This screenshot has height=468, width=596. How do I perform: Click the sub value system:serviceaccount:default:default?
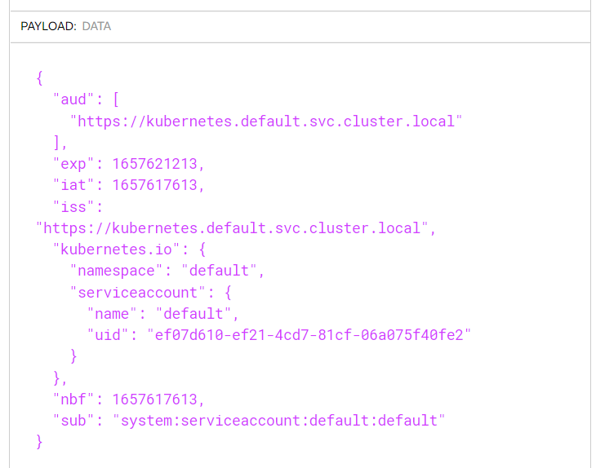[279, 421]
